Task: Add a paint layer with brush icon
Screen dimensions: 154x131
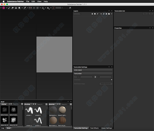Action: point(97,14)
